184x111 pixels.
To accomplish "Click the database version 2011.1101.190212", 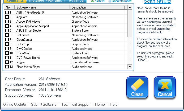I will tap(53, 90).
